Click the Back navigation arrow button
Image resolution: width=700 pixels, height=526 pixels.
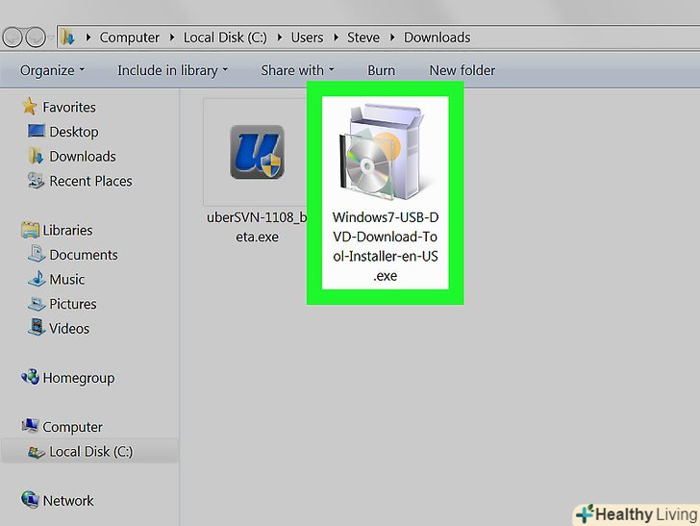pos(12,38)
